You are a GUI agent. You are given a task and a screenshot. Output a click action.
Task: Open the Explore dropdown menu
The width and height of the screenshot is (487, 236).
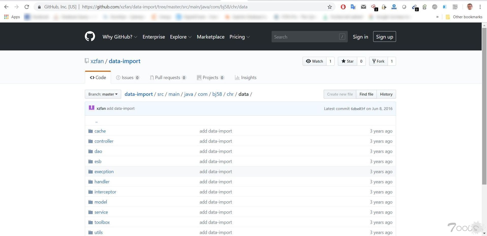[181, 37]
